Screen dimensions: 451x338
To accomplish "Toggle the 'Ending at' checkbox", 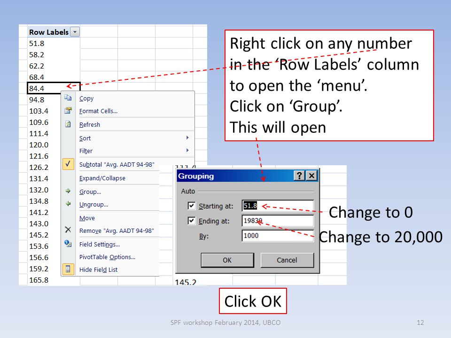I will point(191,221).
